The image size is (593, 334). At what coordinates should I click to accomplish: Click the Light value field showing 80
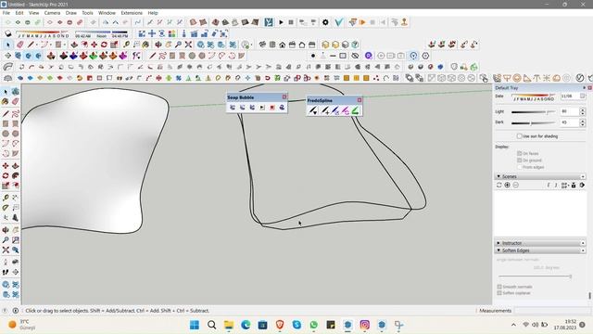(x=569, y=111)
